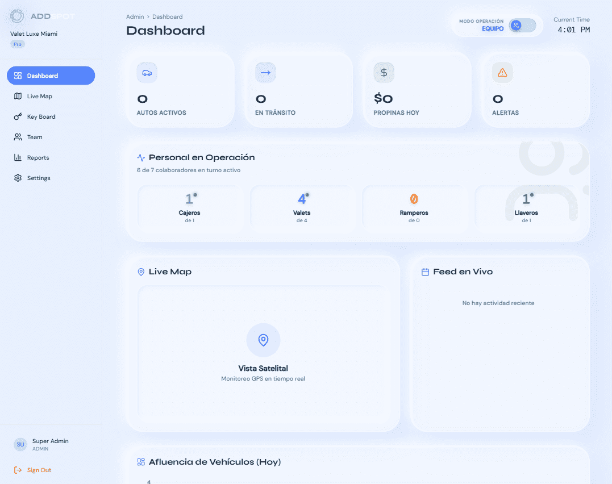Click the Alertas label
This screenshot has width=612, height=484.
(x=505, y=113)
